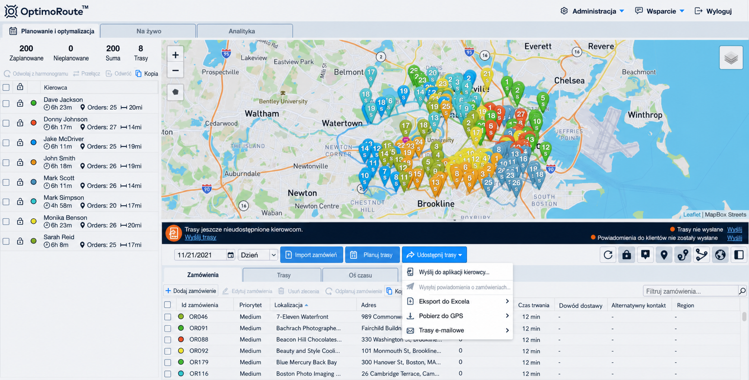749x380 pixels.
Task: Open the calendar date picker icon
Action: [x=231, y=255]
